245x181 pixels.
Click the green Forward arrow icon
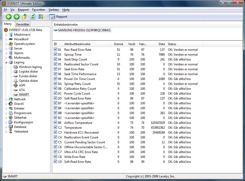coord(17,17)
